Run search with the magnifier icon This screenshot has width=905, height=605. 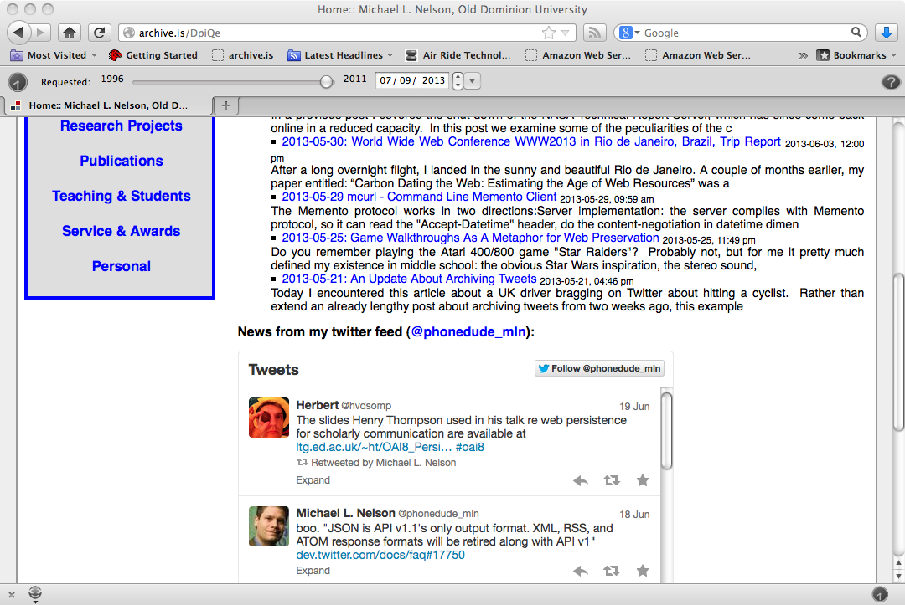pyautogui.click(x=856, y=33)
